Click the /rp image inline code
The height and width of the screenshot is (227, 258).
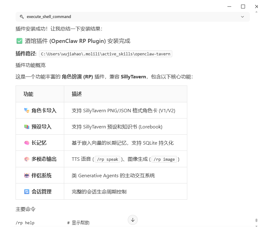pyautogui.click(x=165, y=159)
